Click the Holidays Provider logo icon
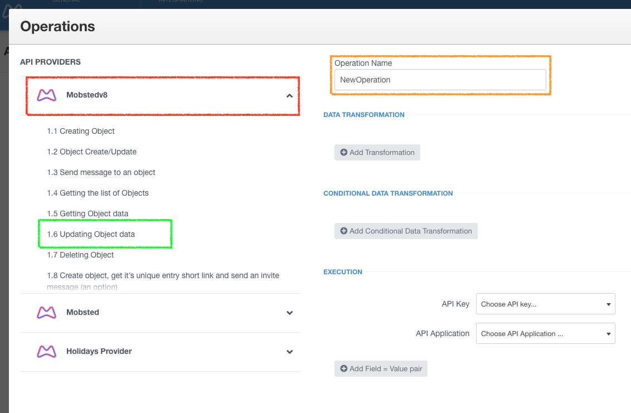The image size is (631, 413). (x=47, y=351)
